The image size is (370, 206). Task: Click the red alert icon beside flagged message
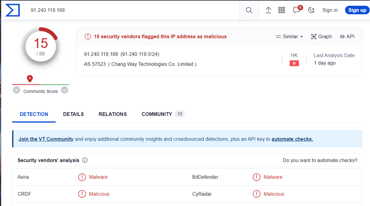point(88,36)
